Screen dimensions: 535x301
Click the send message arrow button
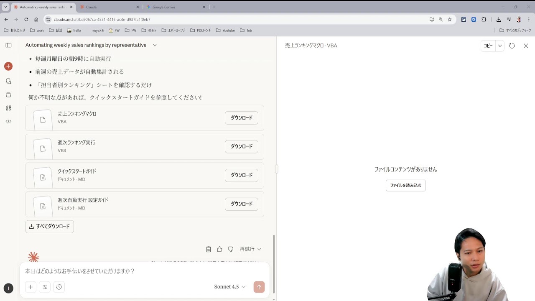(x=259, y=287)
